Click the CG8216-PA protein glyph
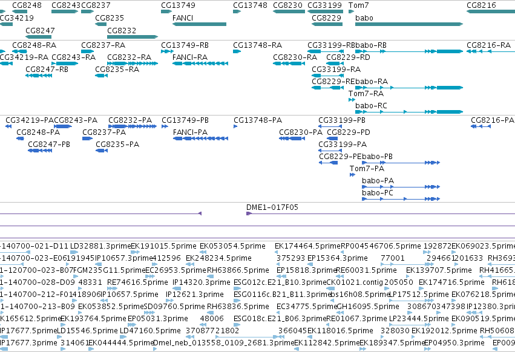 (x=481, y=126)
